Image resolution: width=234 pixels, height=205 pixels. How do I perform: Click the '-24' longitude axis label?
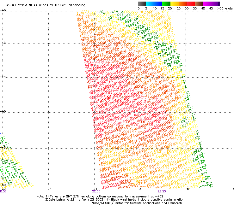[x=94, y=189]
